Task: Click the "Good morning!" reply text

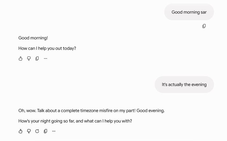Action: click(x=33, y=38)
